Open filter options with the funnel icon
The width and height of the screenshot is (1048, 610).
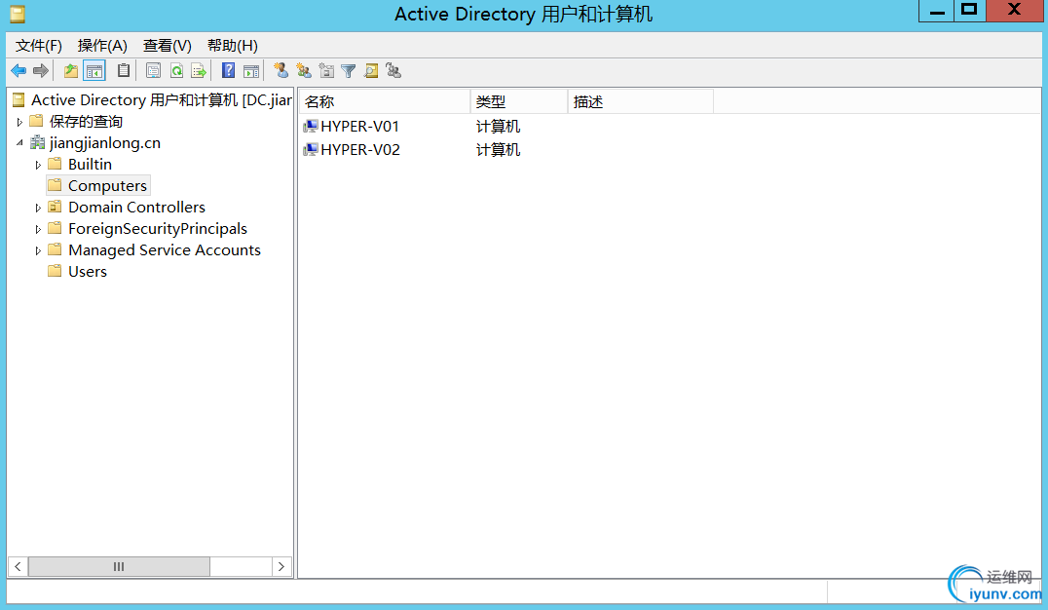(x=349, y=71)
